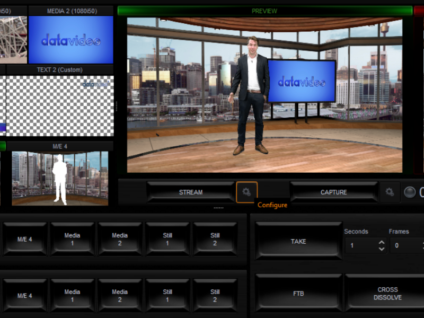Click the round capture indicator light

(x=410, y=192)
